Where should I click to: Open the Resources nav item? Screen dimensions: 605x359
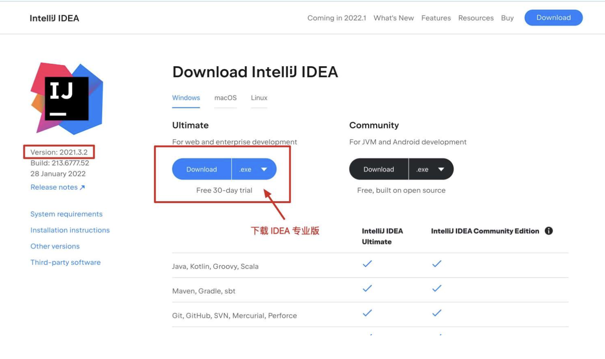pyautogui.click(x=476, y=18)
